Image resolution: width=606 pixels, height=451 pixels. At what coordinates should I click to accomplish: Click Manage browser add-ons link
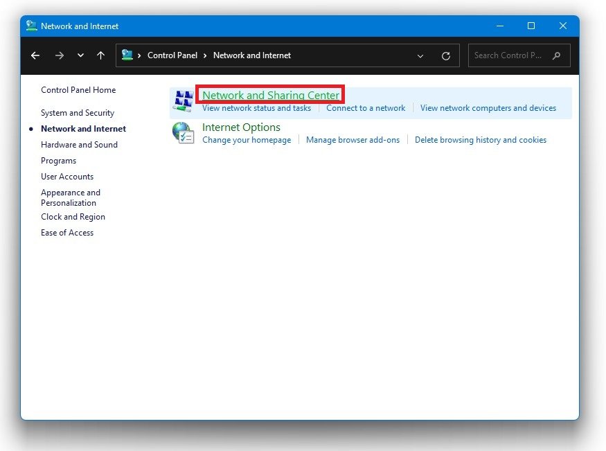coord(353,140)
